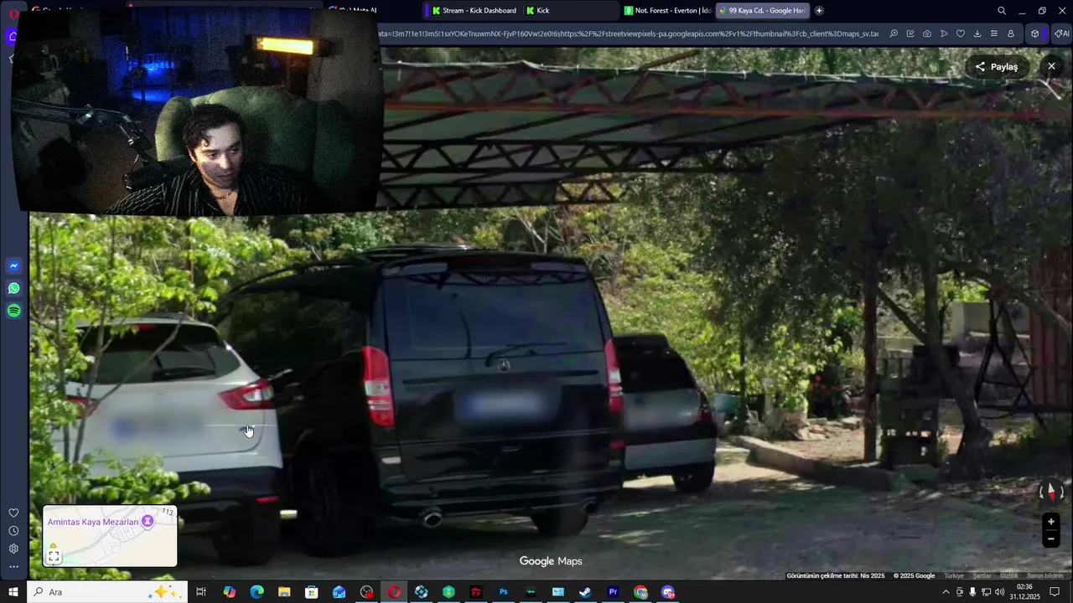Click the Türkiye link in the footer
This screenshot has width=1073, height=603.
(954, 576)
